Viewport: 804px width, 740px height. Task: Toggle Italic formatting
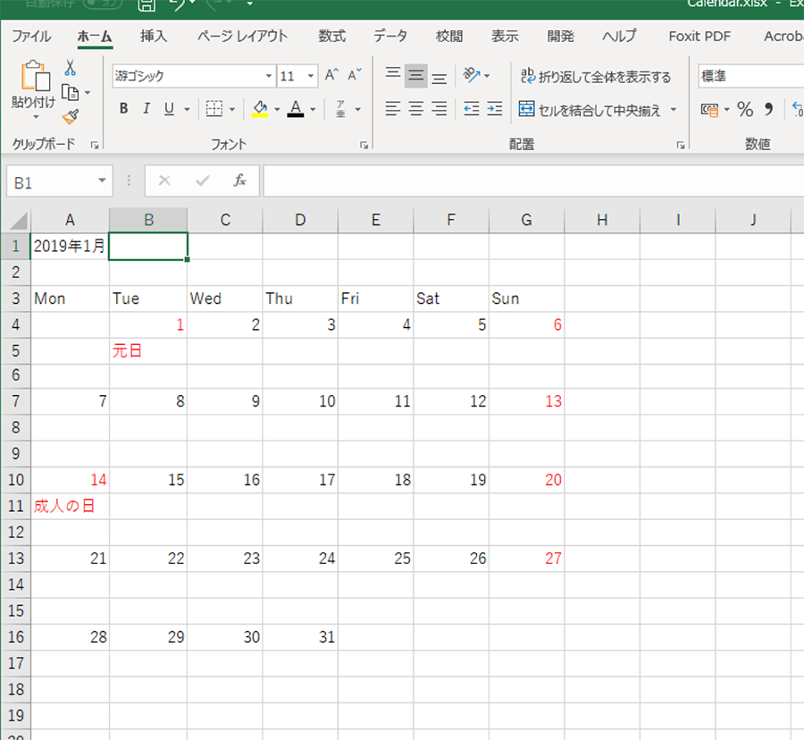147,109
